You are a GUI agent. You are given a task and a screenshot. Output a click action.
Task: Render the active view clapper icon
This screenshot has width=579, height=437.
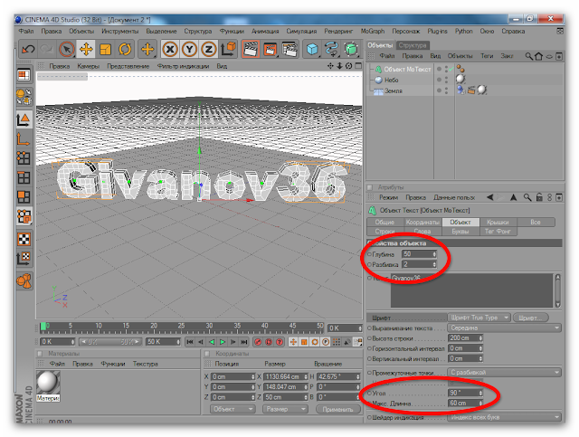point(251,49)
